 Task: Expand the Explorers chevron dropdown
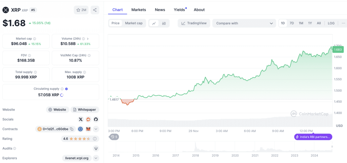[x=96, y=158]
